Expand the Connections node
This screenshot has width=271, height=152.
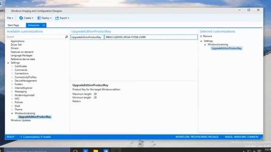click(x=12, y=73)
